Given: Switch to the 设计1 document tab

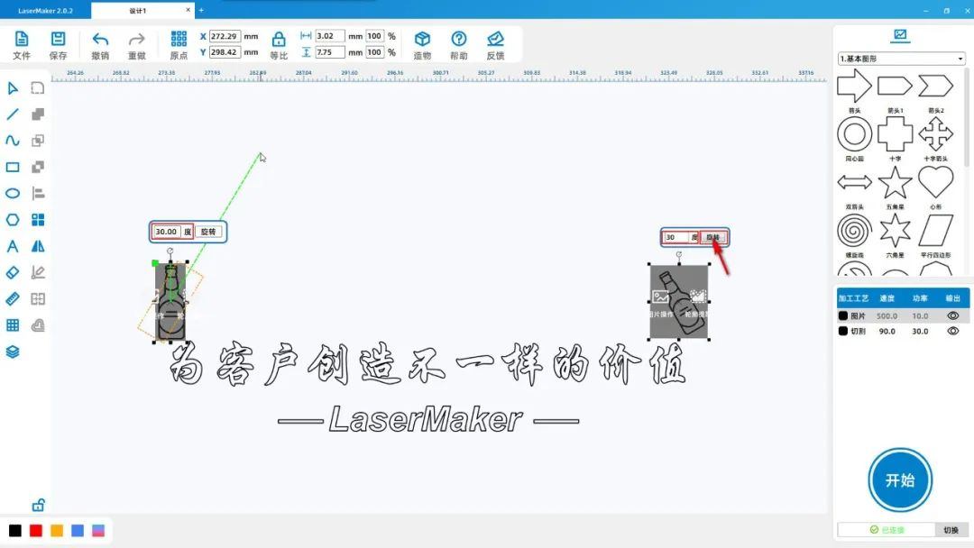Looking at the screenshot, I should coord(138,11).
